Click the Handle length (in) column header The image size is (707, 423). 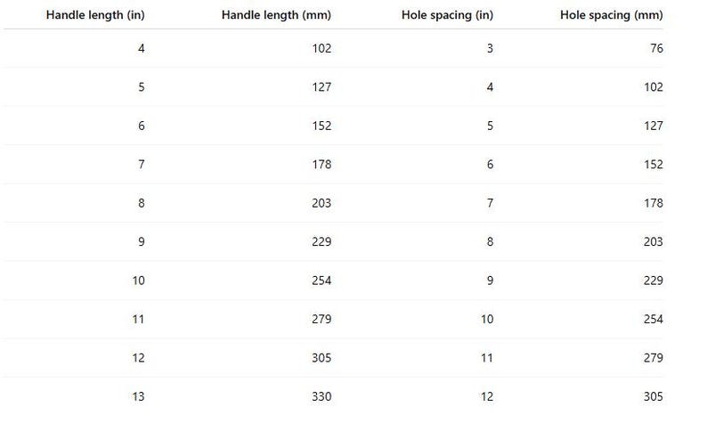95,15
